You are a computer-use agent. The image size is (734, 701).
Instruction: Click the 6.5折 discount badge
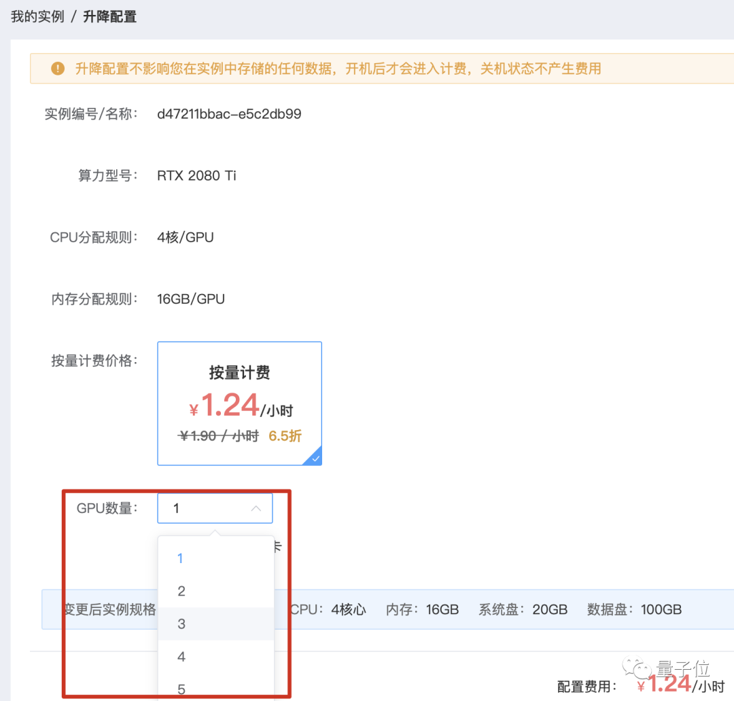[x=285, y=435]
